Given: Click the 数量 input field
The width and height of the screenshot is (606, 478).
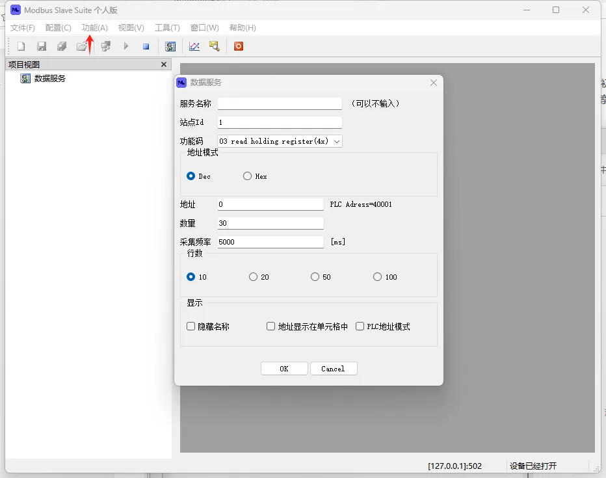Looking at the screenshot, I should click(x=270, y=223).
